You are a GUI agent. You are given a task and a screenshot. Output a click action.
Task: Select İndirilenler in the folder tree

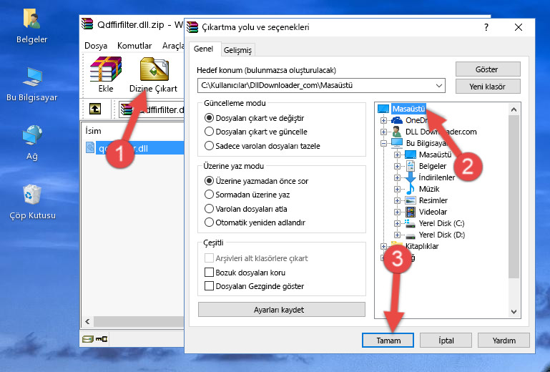tap(437, 177)
